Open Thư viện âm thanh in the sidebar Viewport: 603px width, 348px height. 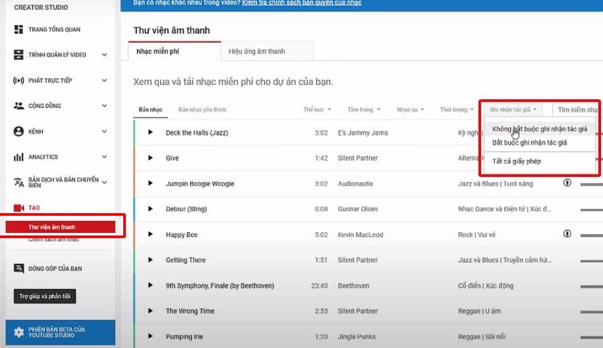pos(52,227)
